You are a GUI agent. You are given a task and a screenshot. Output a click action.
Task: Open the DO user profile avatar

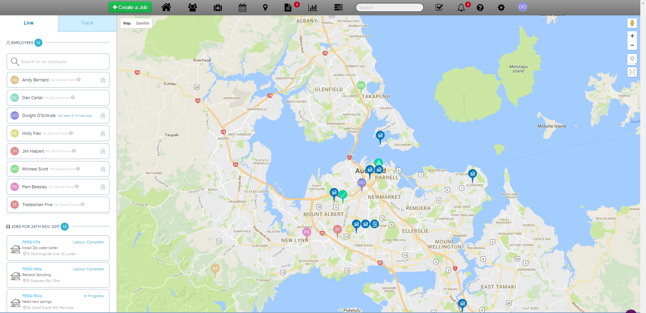(522, 7)
